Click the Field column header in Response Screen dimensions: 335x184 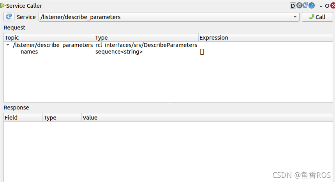tap(11, 117)
